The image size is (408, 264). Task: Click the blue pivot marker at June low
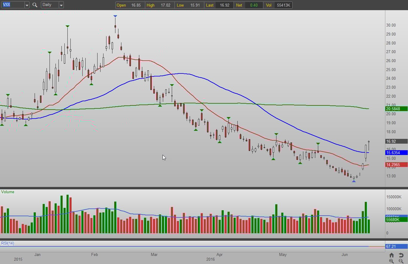(x=354, y=181)
